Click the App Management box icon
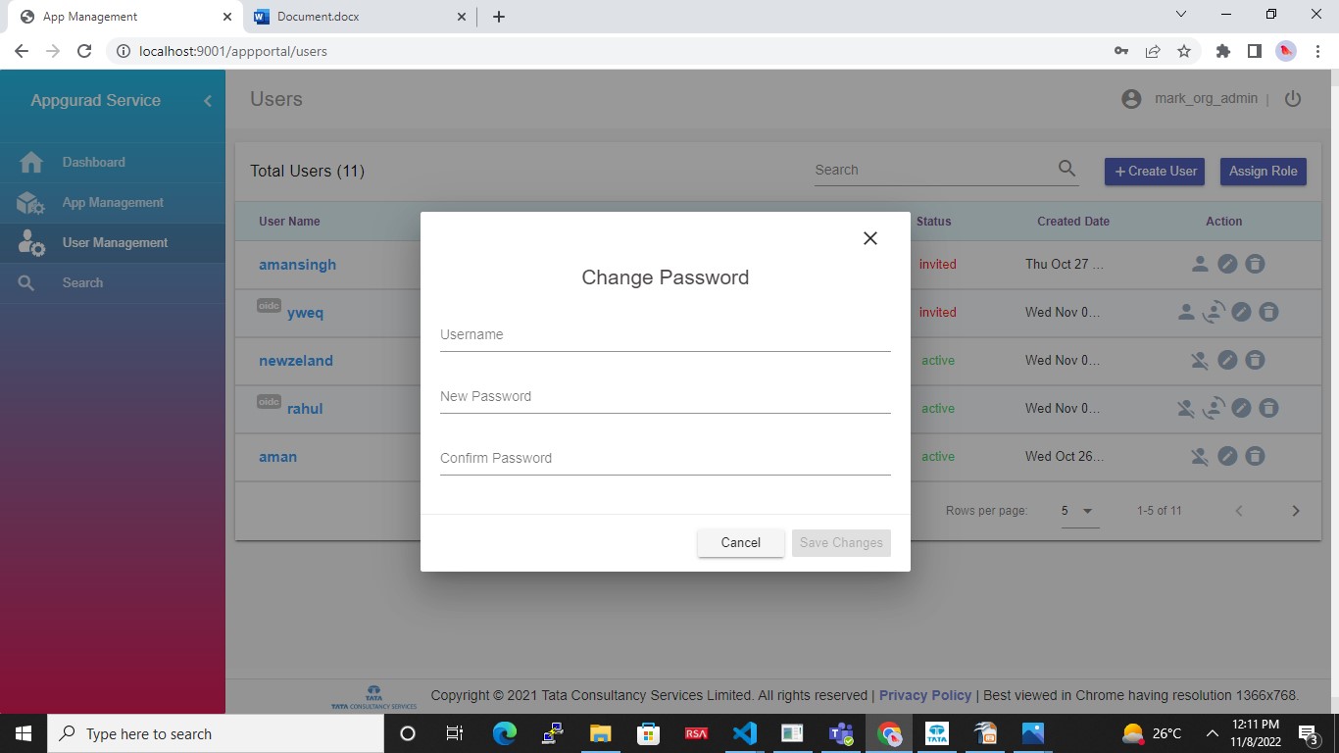This screenshot has height=753, width=1339. tap(31, 203)
